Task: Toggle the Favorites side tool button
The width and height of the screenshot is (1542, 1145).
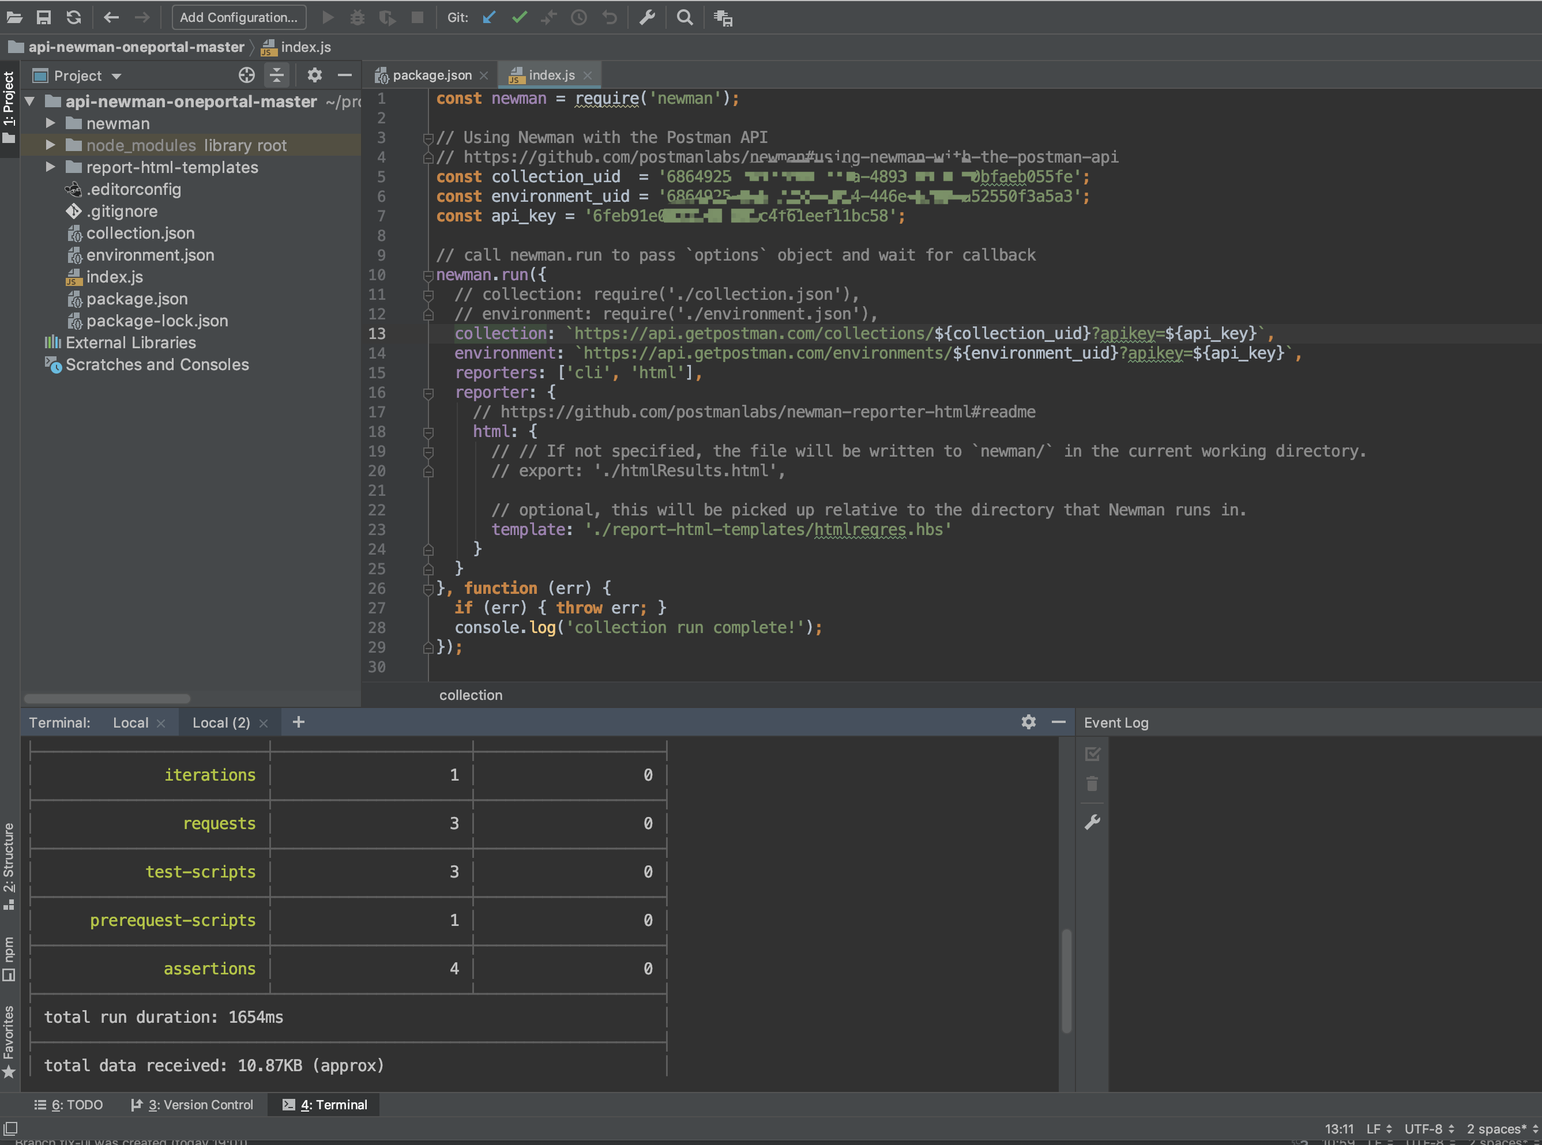Action: point(9,1042)
